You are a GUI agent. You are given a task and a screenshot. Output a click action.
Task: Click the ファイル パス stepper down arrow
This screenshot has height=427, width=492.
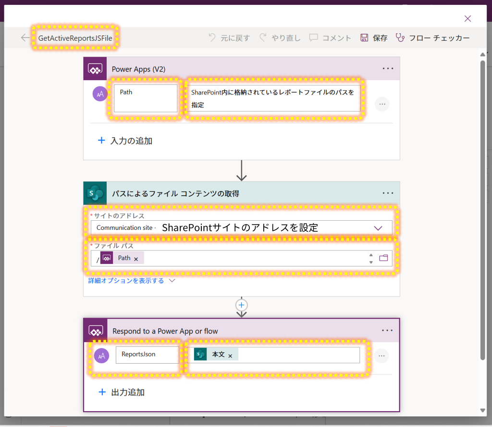[371, 262]
